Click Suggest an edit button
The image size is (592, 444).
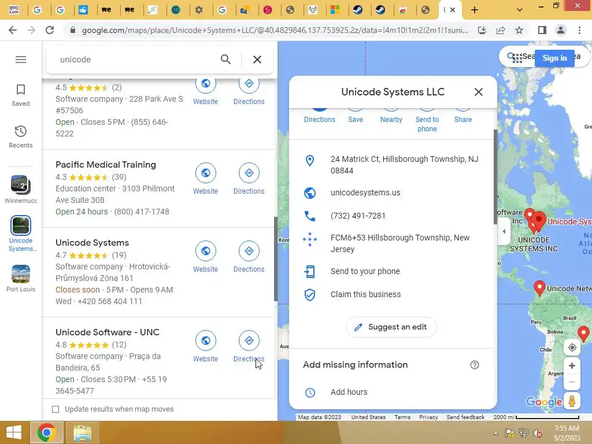point(391,327)
